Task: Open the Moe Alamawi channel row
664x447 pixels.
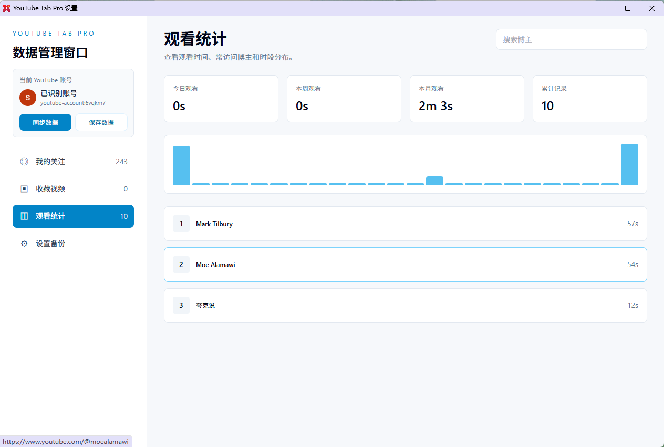Action: tap(406, 264)
